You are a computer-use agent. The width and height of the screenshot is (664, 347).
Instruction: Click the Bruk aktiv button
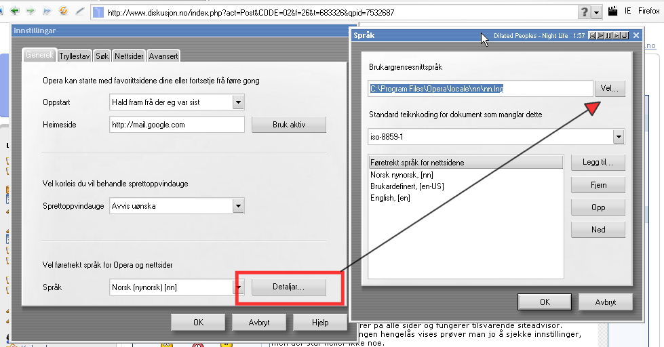(289, 125)
